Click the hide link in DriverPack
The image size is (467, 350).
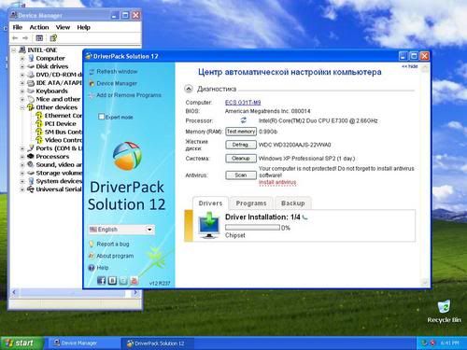[x=410, y=66]
